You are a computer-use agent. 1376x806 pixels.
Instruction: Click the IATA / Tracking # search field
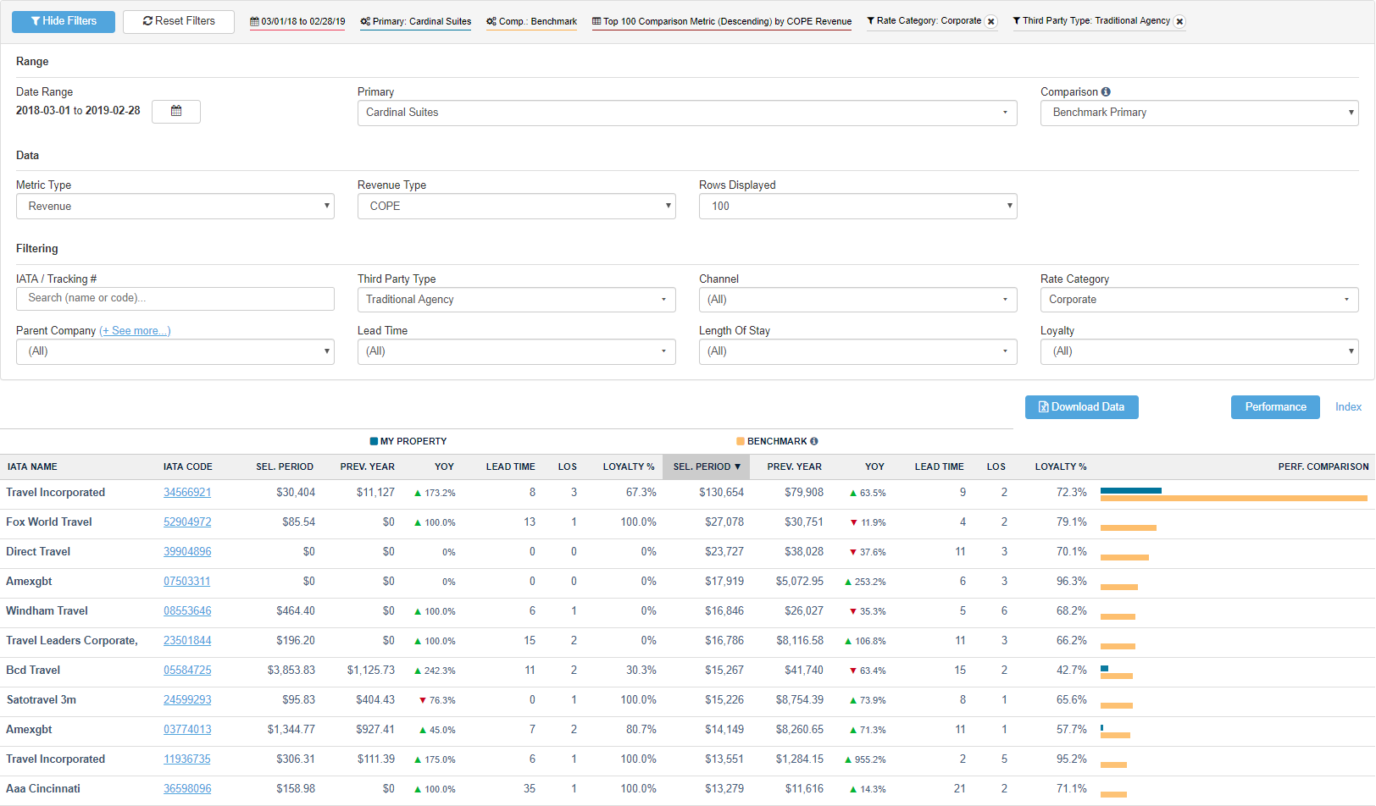click(x=175, y=298)
